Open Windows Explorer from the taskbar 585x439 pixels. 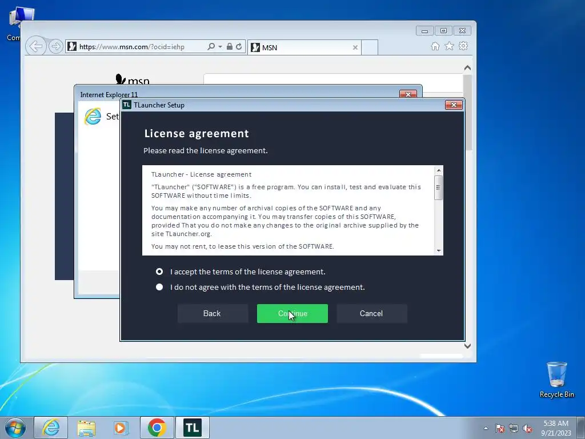click(x=86, y=428)
